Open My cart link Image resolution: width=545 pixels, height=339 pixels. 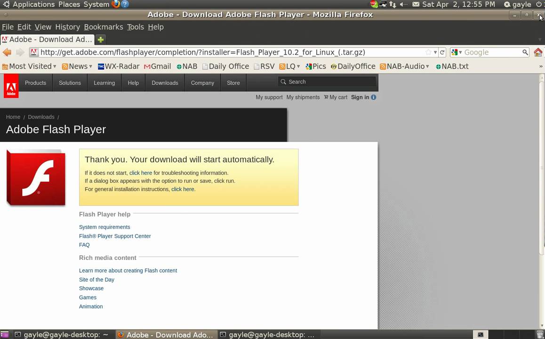tap(336, 97)
